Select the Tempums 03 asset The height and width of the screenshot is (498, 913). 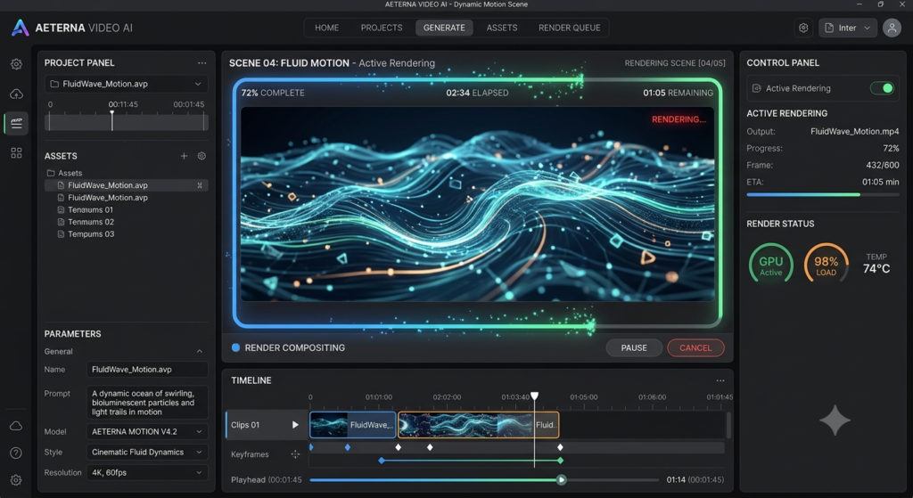point(91,234)
